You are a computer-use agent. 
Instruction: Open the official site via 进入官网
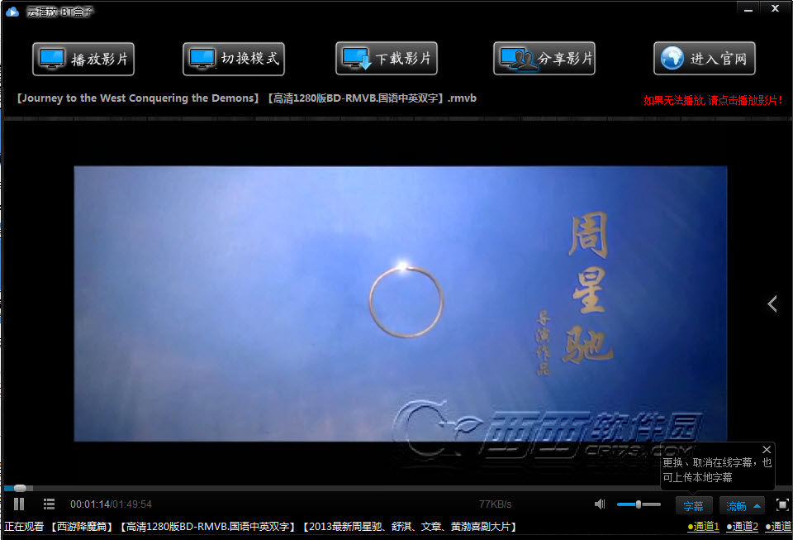(705, 58)
